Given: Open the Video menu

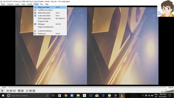Looking at the screenshot, I should 23,4.
